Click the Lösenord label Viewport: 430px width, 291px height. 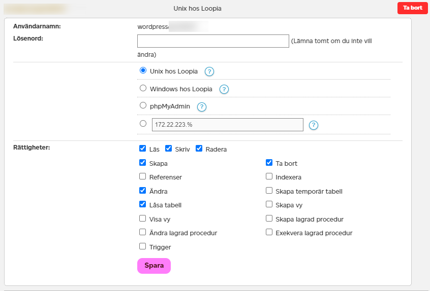pos(28,39)
